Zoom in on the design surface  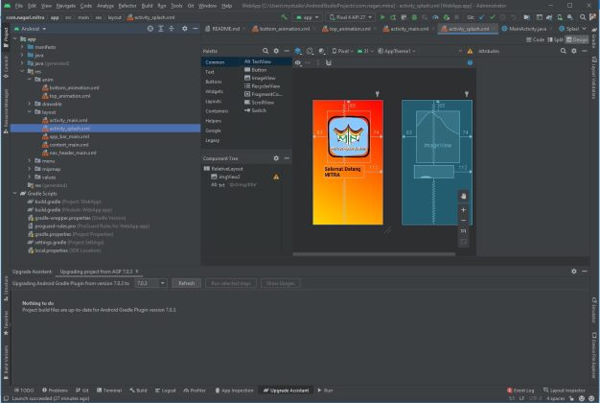pos(464,209)
